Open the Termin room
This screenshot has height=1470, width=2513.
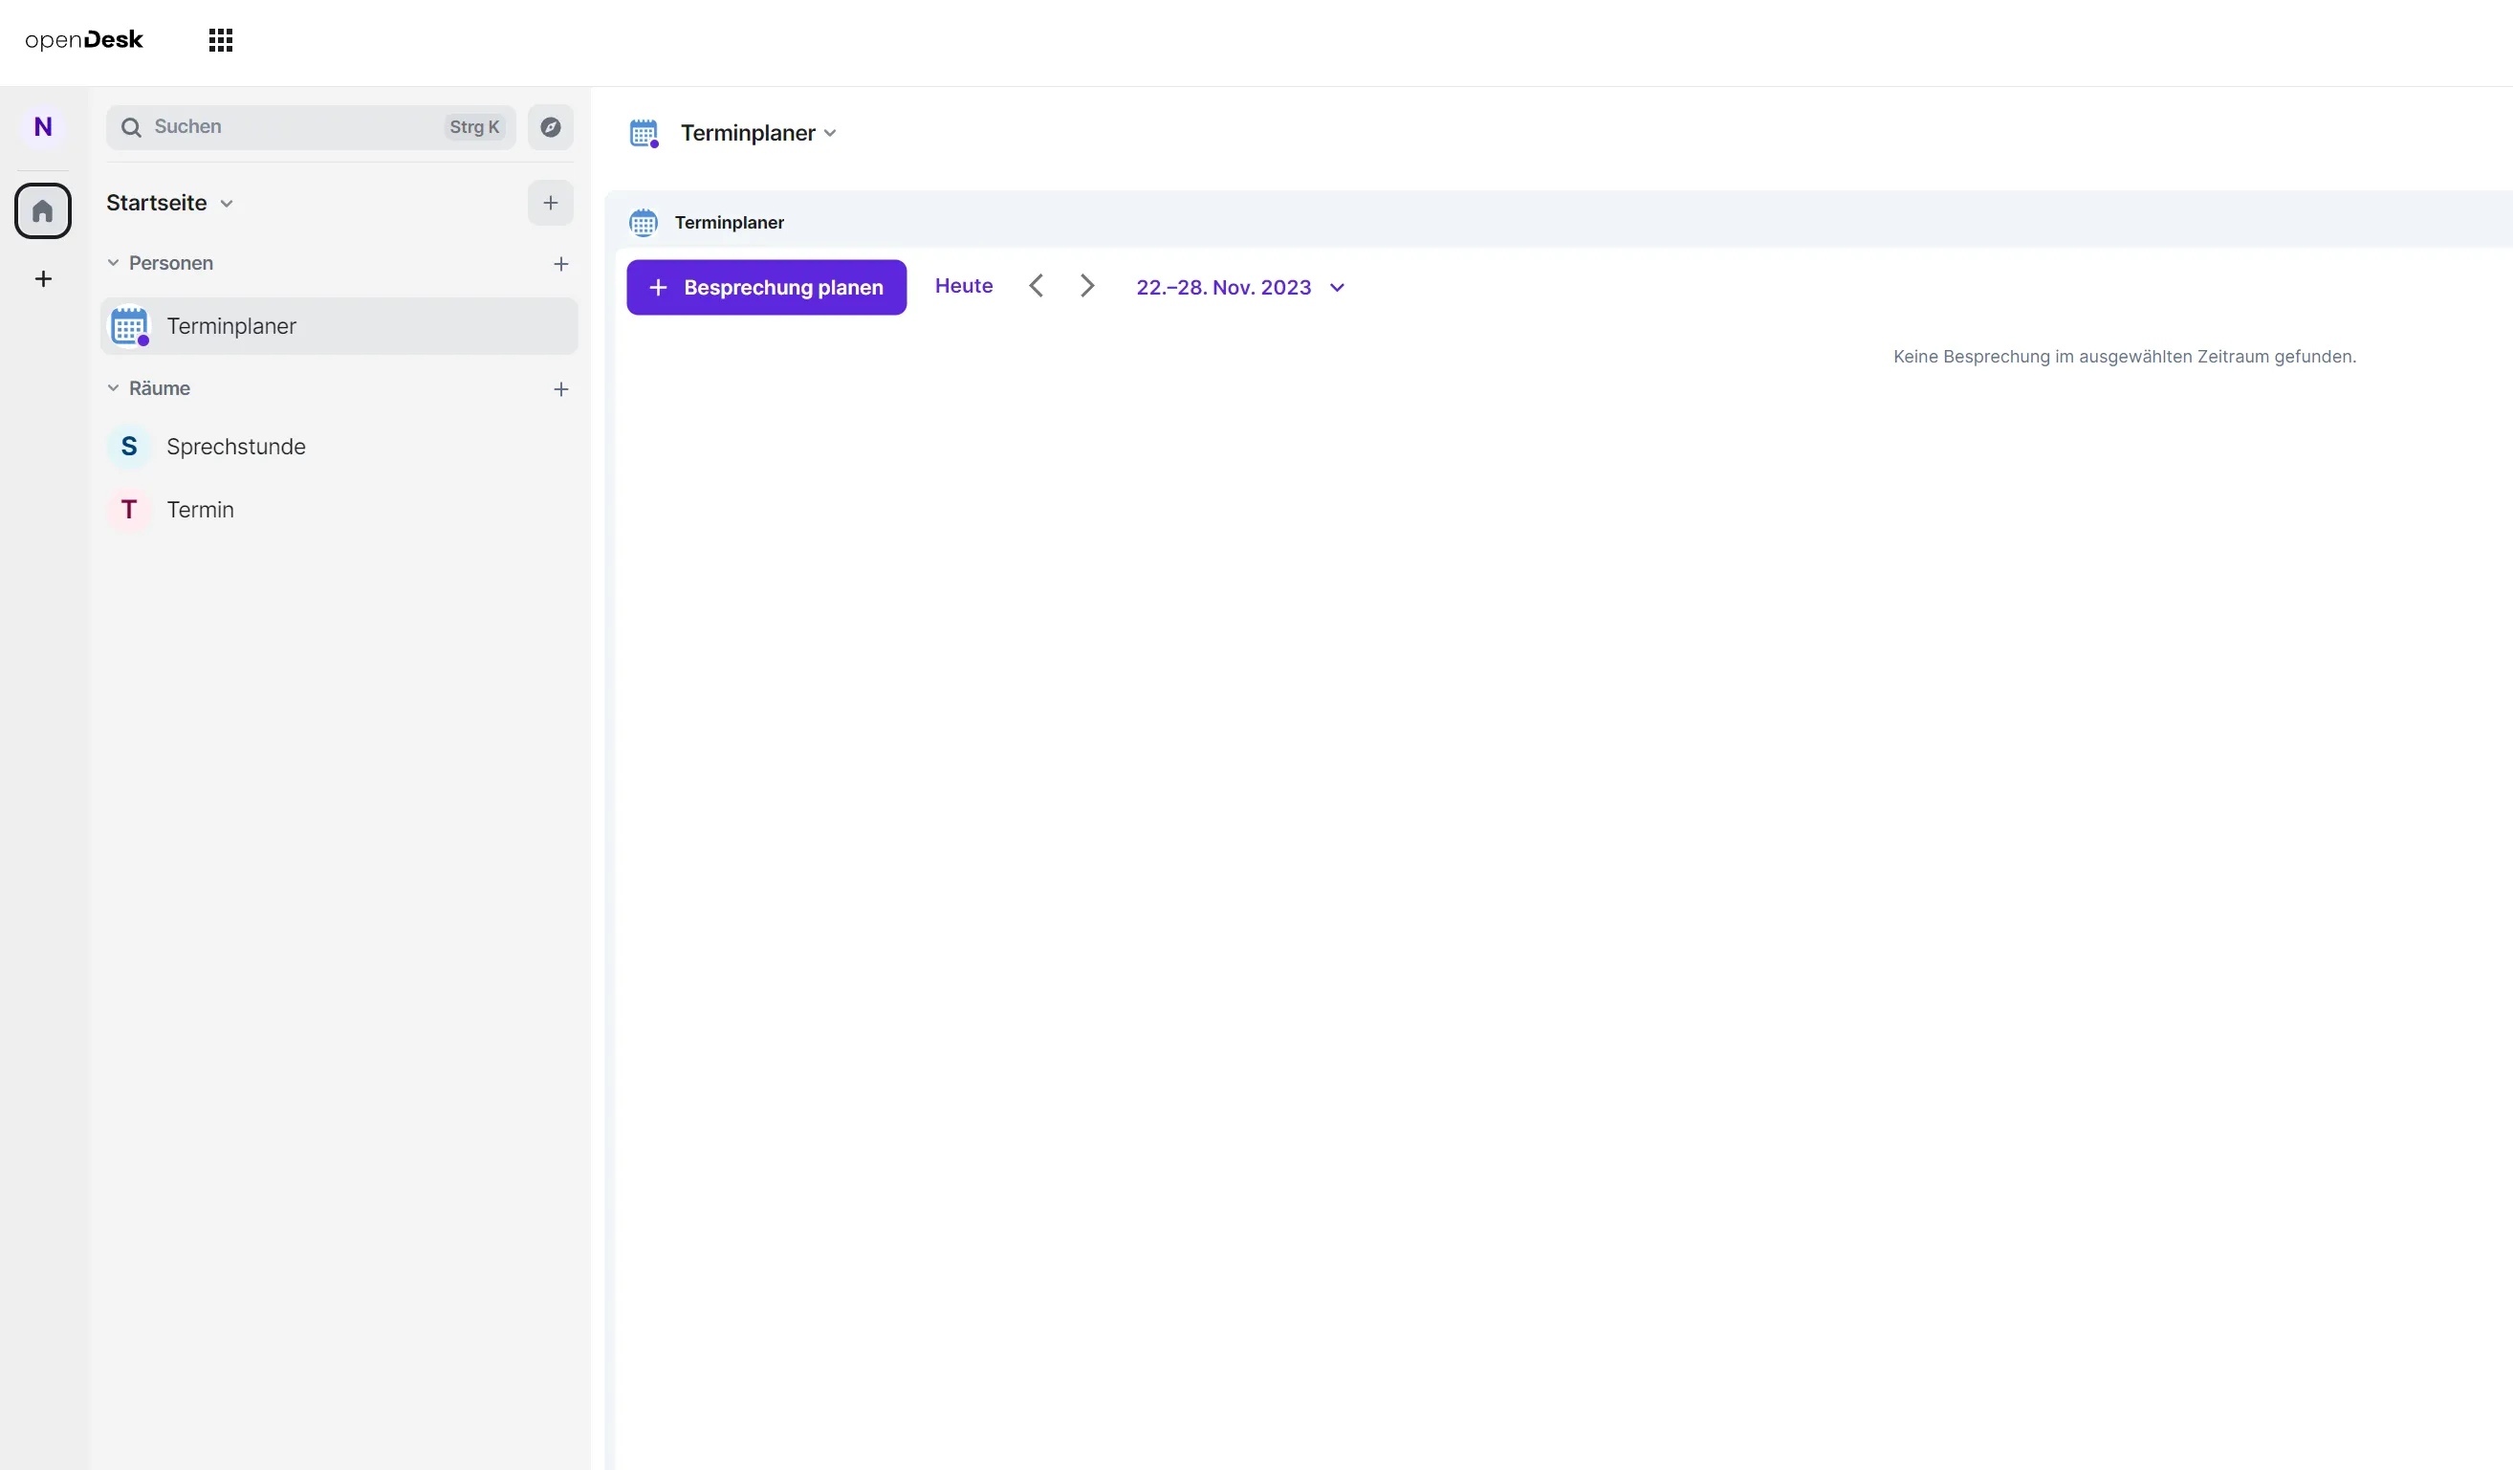coord(201,510)
